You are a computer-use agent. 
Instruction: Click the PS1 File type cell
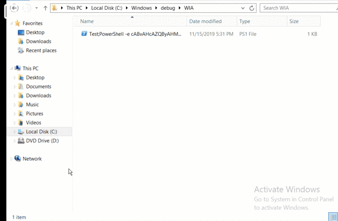248,34
